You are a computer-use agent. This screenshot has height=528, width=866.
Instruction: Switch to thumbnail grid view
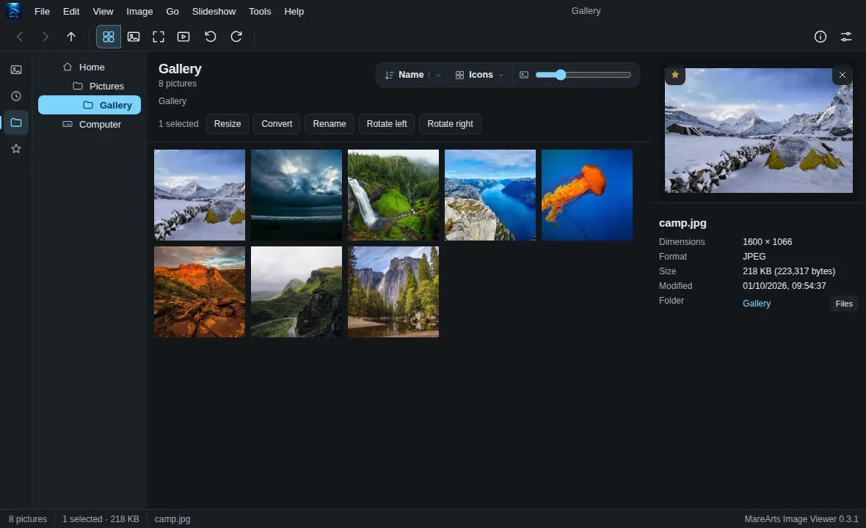tap(109, 37)
